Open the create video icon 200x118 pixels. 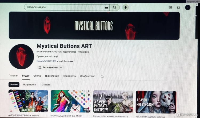click(x=170, y=7)
